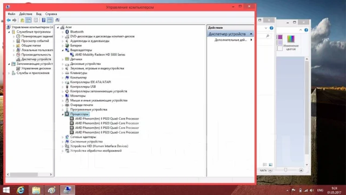Image resolution: width=346 pixels, height=195 pixels.
Task: Click left pane horizontal scrollbar left arrow
Action: point(8,174)
